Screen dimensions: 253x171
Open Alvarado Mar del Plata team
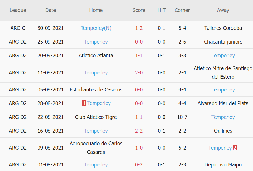pyautogui.click(x=223, y=103)
